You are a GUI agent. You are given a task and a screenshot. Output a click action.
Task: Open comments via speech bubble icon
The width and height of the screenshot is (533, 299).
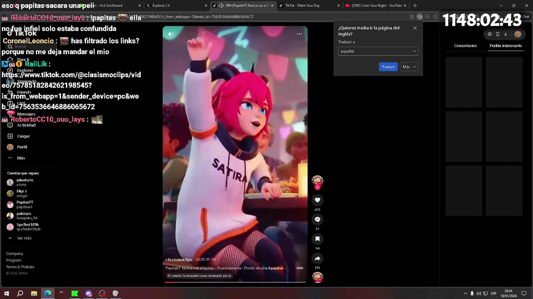pyautogui.click(x=317, y=219)
